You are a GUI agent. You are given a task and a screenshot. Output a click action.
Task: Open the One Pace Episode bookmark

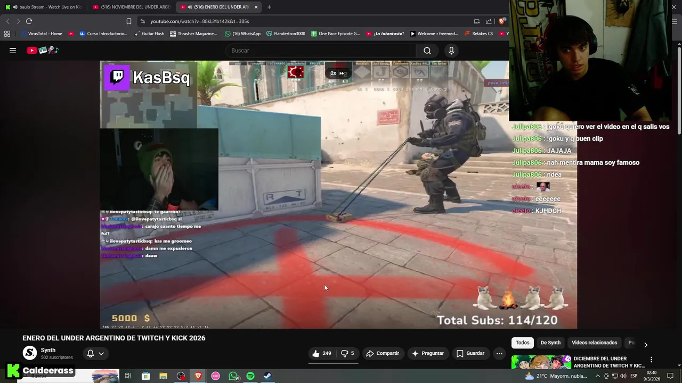click(x=335, y=34)
